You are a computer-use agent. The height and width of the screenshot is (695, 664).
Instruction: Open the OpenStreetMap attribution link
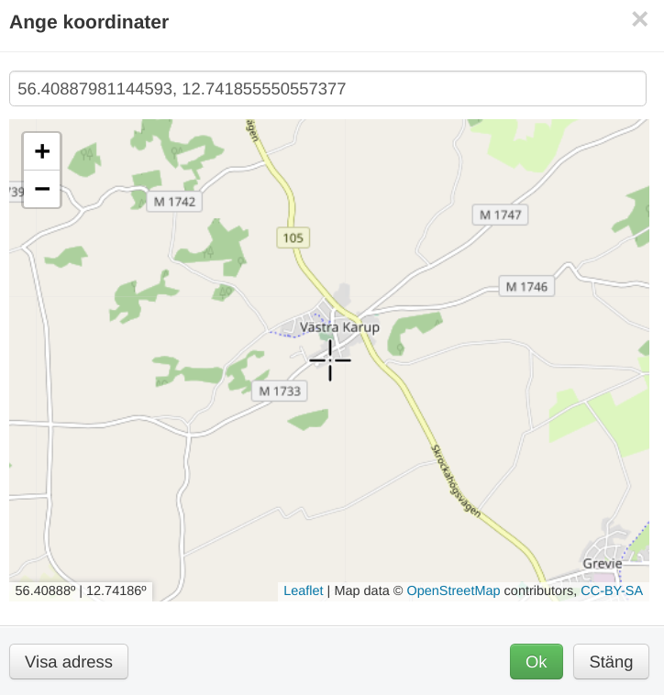coord(453,591)
